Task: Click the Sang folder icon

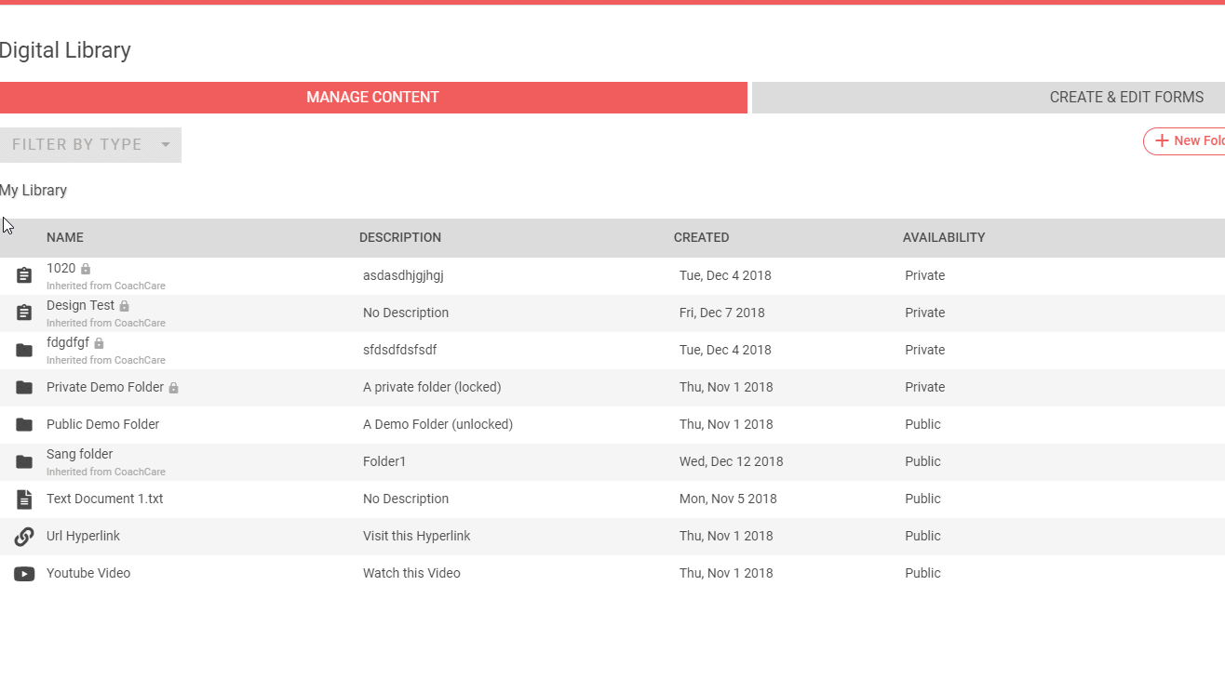Action: 24,461
